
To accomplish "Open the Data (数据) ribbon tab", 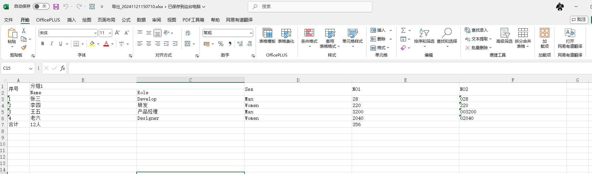I will click(141, 20).
